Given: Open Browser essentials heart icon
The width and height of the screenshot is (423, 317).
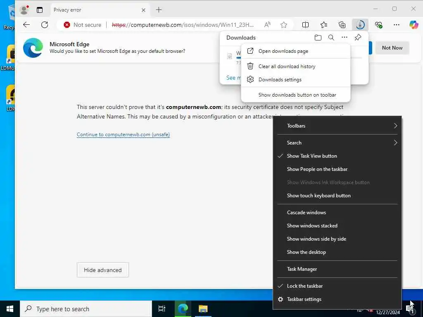Looking at the screenshot, I should 378,25.
